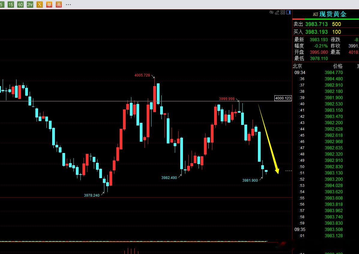Click the 最低 value 3978.110
Image resolution: width=359 pixels, height=254 pixels.
pos(319,59)
